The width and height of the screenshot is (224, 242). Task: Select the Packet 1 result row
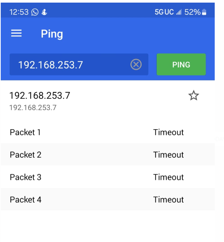(108, 132)
